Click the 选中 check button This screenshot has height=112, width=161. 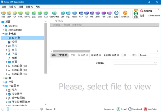73,55
